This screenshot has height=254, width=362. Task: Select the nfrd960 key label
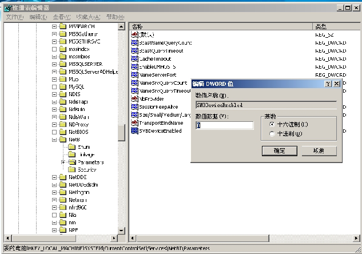tap(78, 207)
